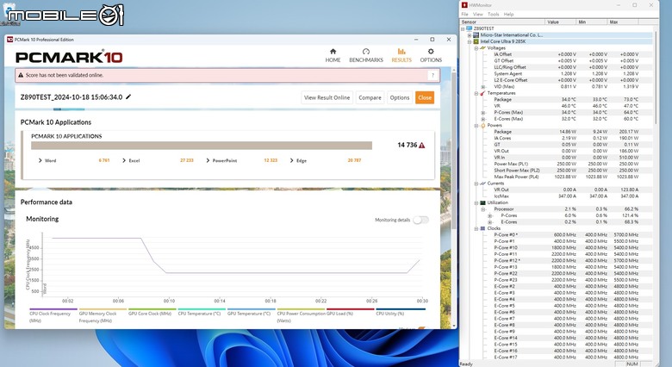The width and height of the screenshot is (672, 367).
Task: Select the Intel Core Ultra 9 285K chip icon
Action: (476, 41)
